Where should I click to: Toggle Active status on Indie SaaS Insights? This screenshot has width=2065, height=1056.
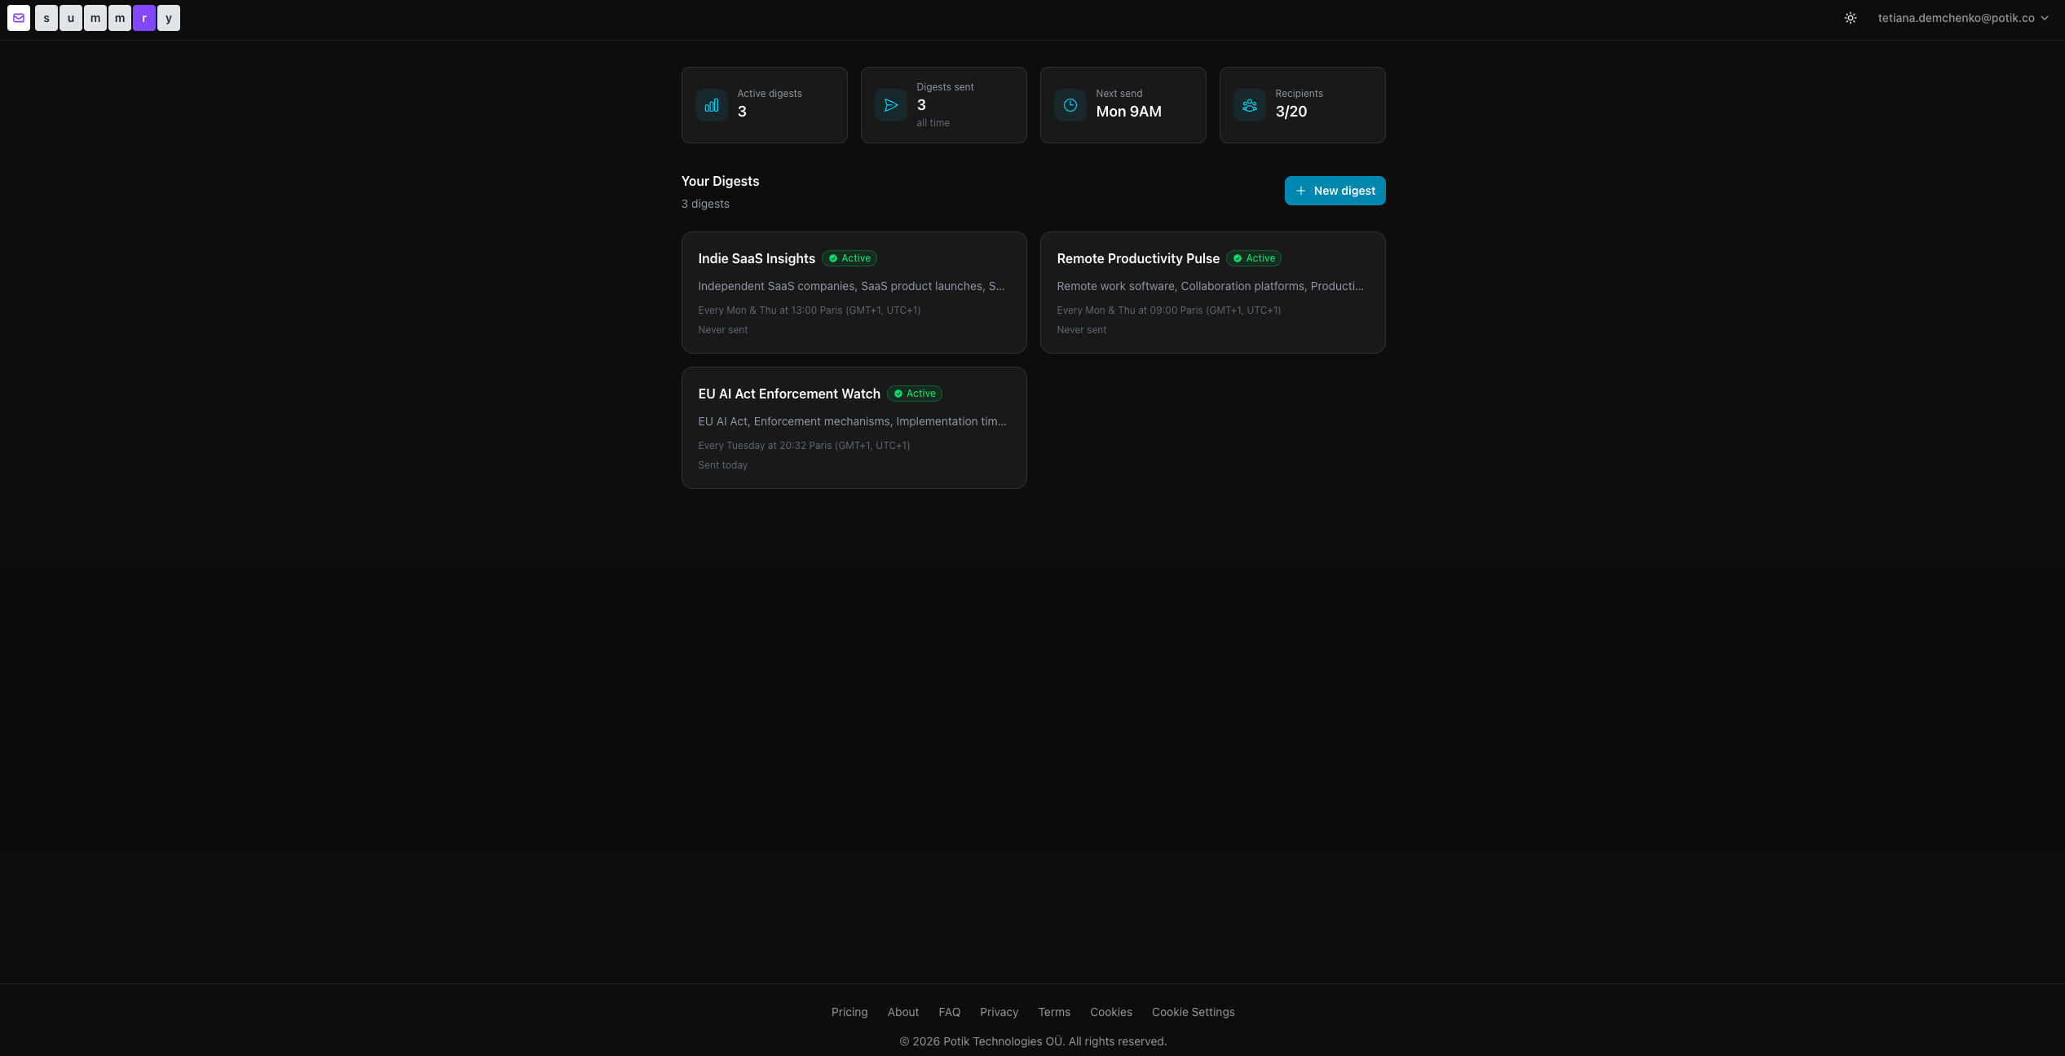(x=849, y=258)
